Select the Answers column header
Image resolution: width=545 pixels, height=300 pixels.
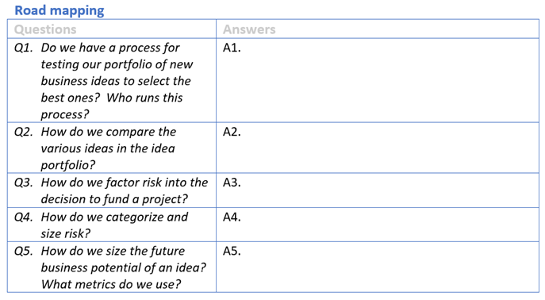[x=249, y=29]
